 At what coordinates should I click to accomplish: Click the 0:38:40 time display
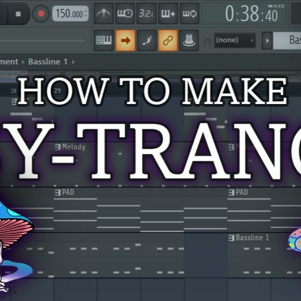click(x=252, y=13)
